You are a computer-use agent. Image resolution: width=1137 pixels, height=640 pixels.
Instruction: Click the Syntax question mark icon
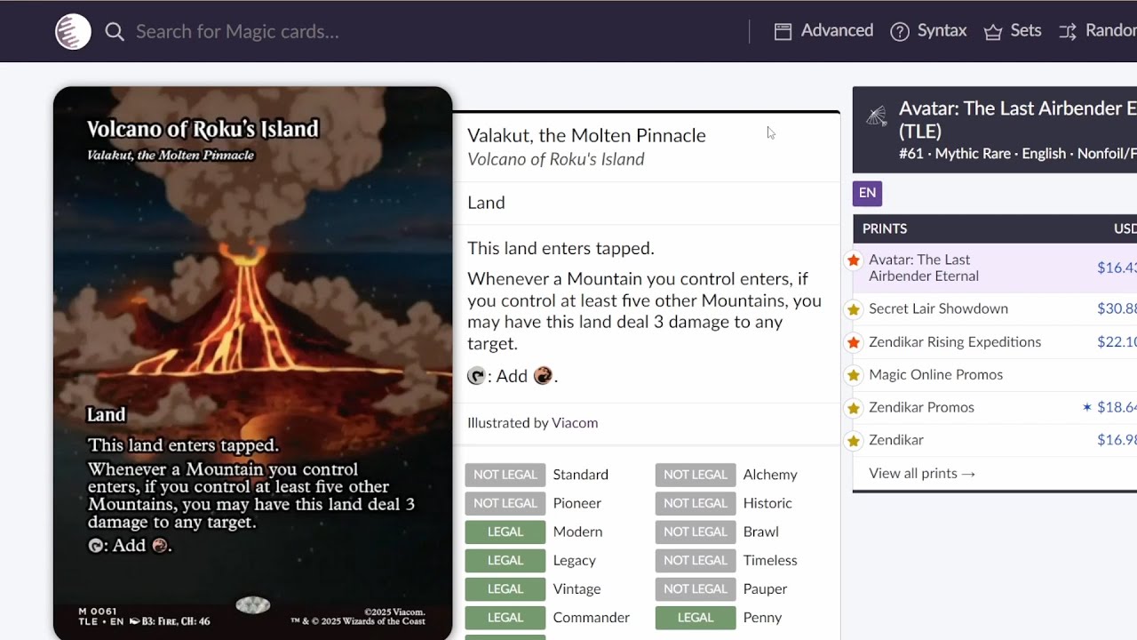pyautogui.click(x=900, y=32)
